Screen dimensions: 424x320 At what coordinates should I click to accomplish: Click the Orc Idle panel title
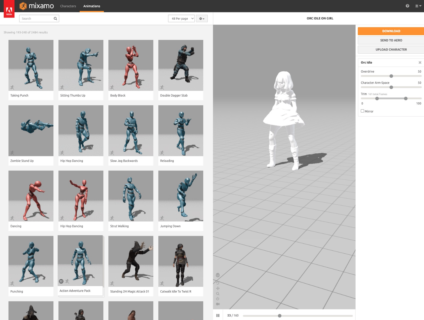tap(366, 62)
